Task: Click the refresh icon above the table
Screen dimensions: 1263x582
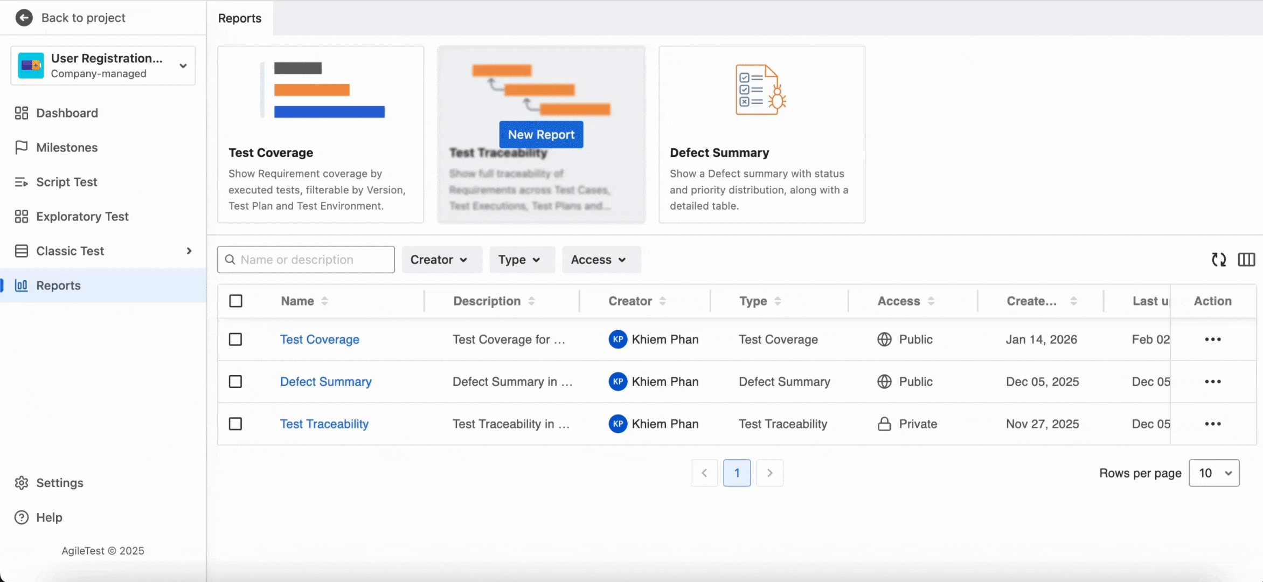Action: [1219, 260]
